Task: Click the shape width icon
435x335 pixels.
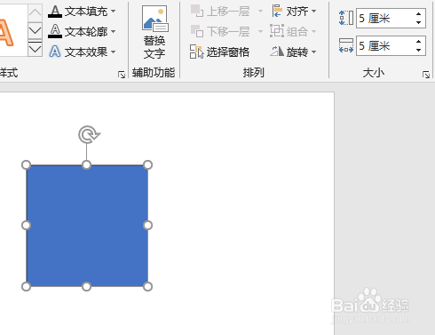Action: [x=346, y=45]
